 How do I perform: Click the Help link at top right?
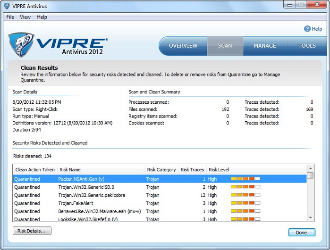(317, 29)
